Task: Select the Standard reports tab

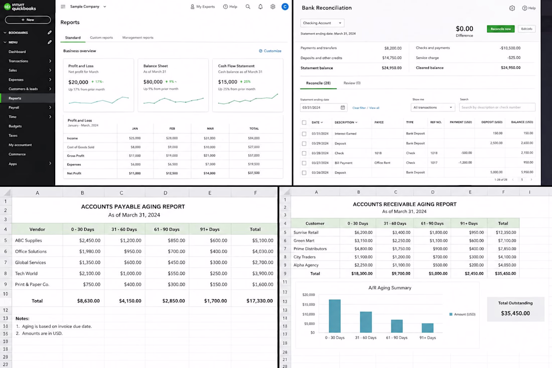Action: [x=73, y=38]
